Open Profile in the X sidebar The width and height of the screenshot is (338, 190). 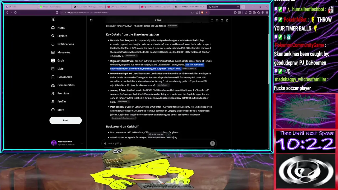tap(58, 101)
